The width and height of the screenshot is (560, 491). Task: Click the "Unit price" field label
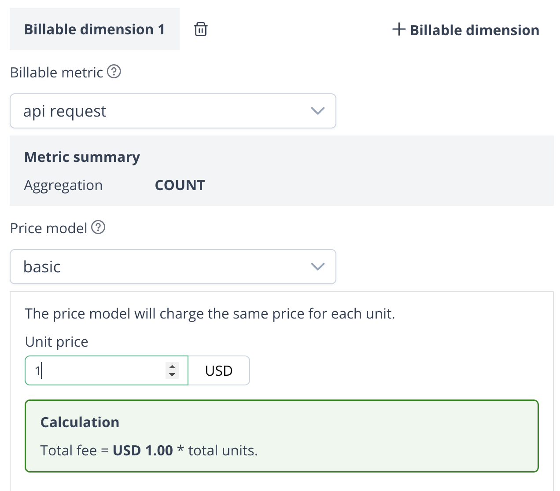click(x=56, y=342)
